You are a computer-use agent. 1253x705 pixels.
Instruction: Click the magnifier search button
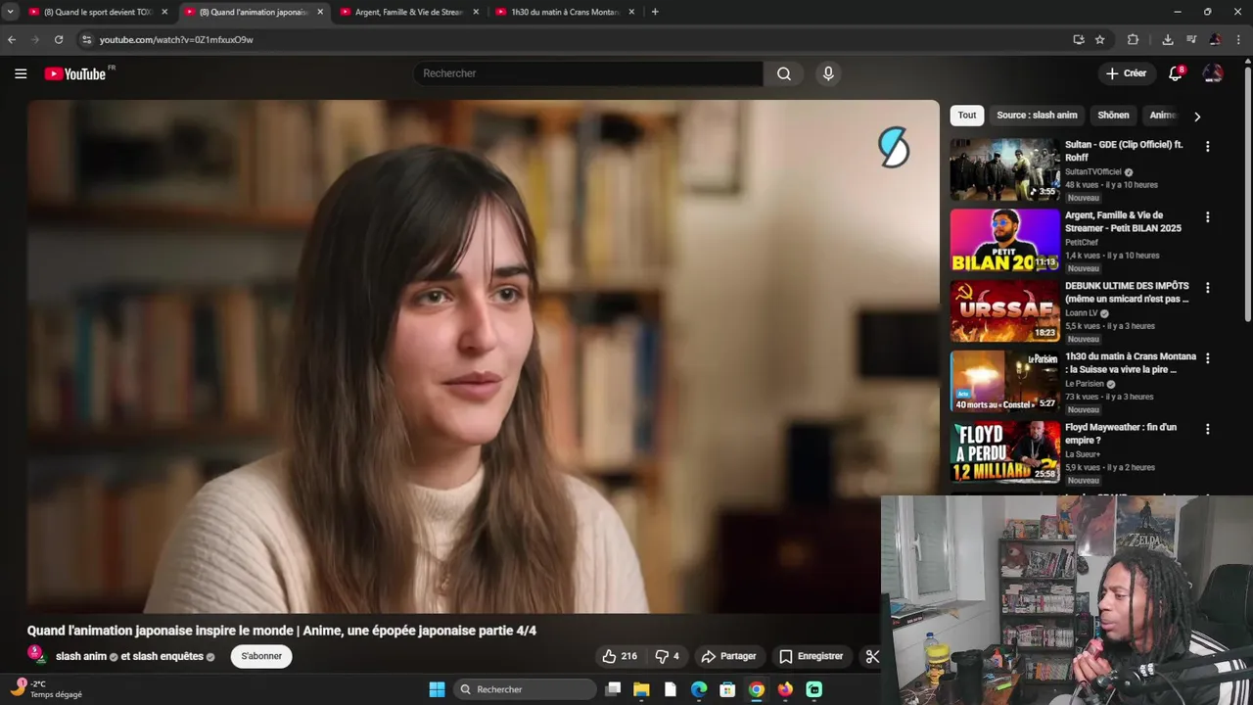coord(784,73)
